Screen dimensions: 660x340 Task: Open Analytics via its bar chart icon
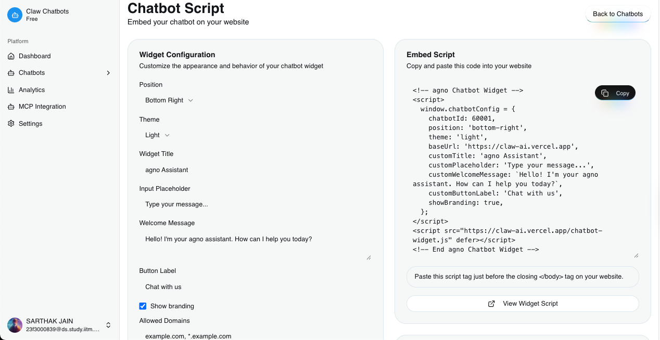click(x=11, y=90)
